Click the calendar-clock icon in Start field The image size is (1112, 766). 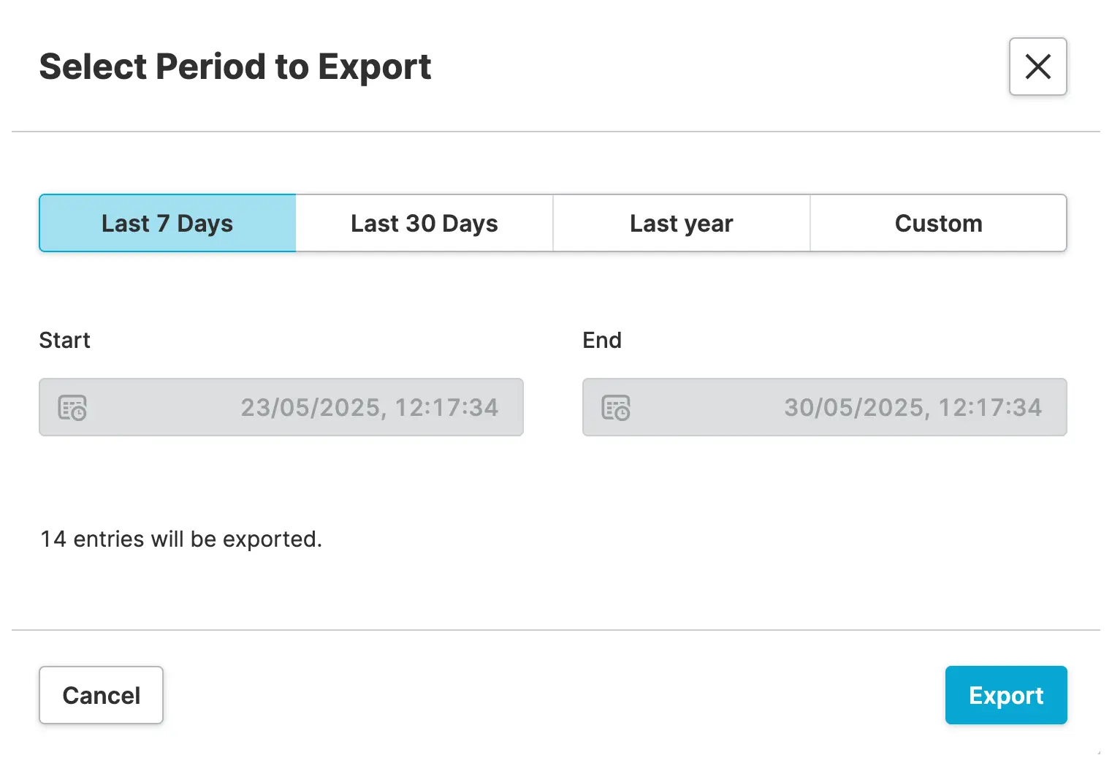[72, 408]
